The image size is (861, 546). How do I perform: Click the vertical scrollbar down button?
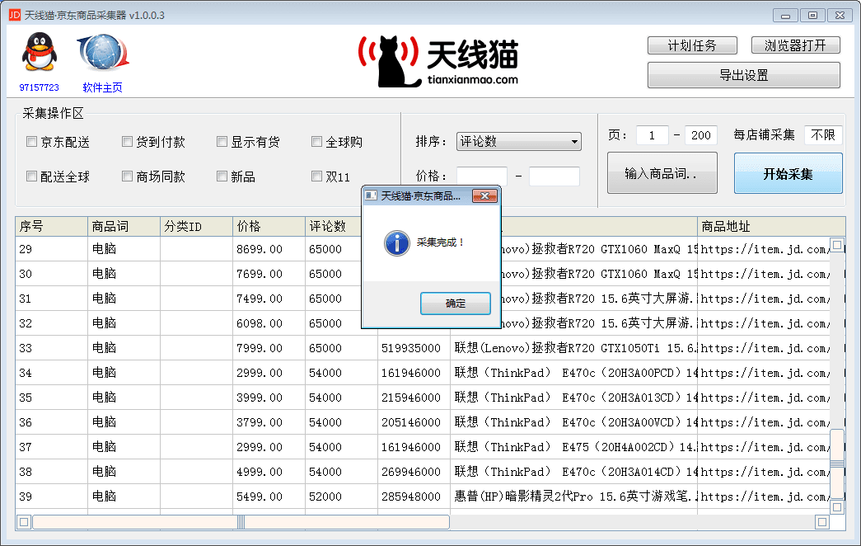pos(837,507)
